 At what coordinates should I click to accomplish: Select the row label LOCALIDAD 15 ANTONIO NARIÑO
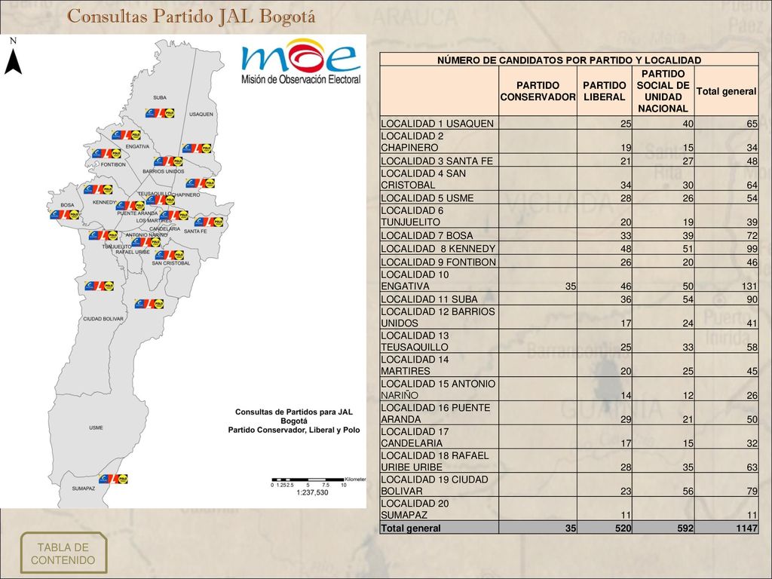pos(438,390)
